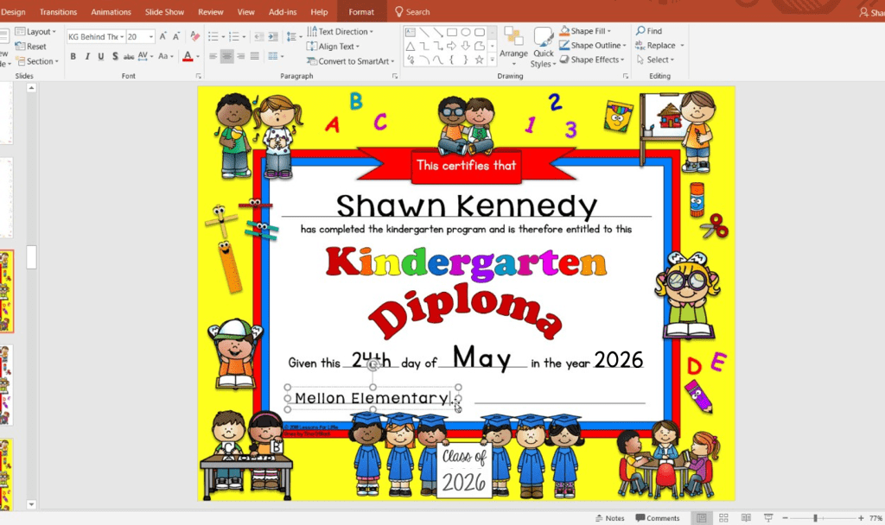Start Slide Show from status bar

point(768,518)
